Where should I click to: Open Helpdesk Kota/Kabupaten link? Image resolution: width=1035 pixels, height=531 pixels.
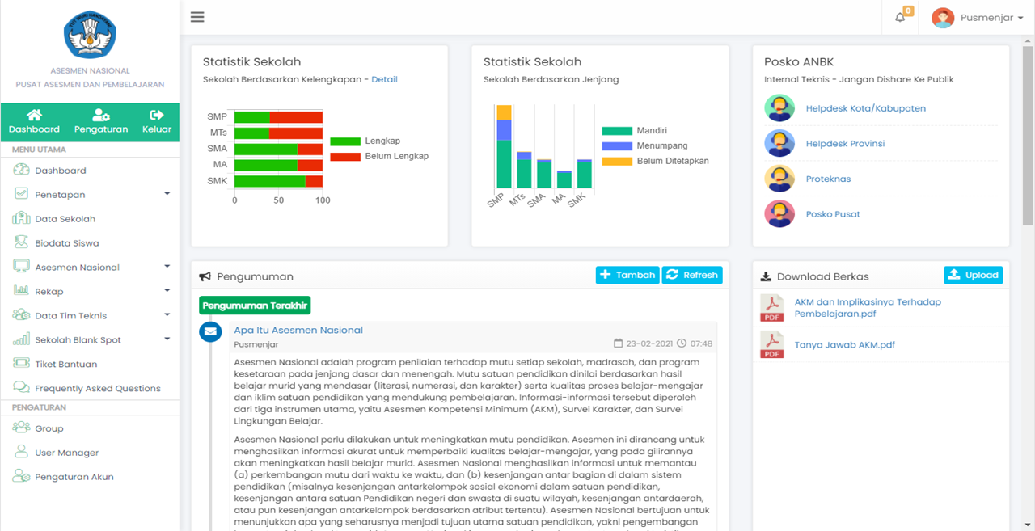866,108
